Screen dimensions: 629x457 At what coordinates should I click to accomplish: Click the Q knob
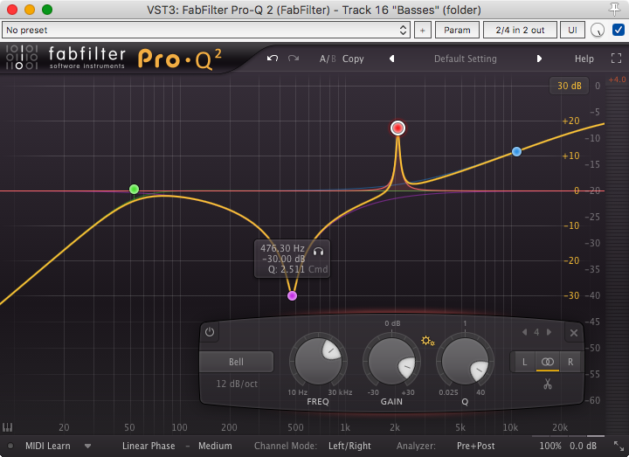[x=465, y=361]
